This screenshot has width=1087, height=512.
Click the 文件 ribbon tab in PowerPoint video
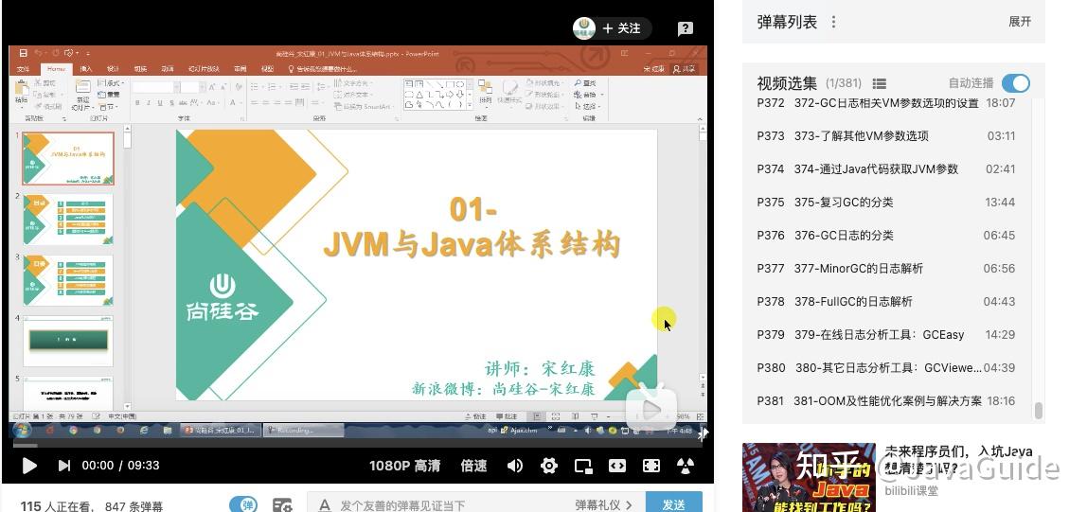(x=24, y=68)
